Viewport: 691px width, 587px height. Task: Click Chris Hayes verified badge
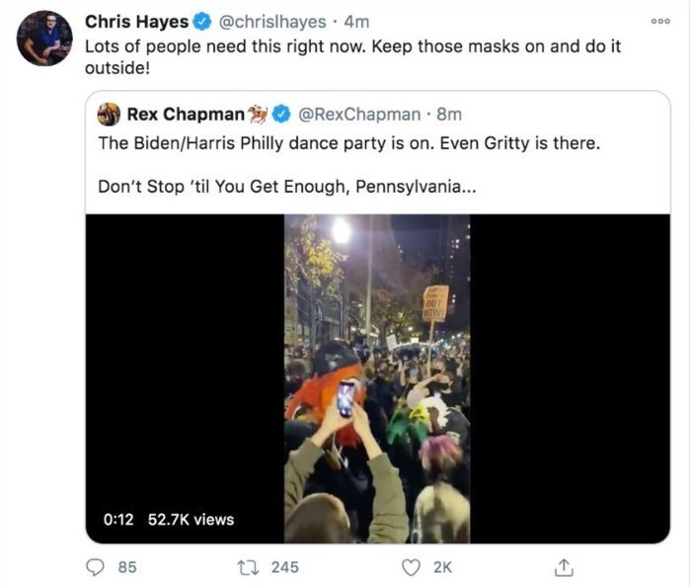click(x=202, y=22)
